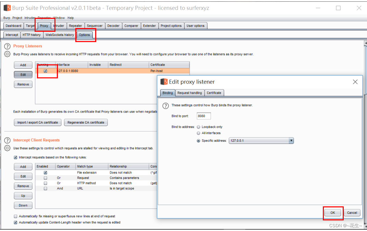367x231 pixels.
Task: Open Proxy Listeners help question-mark icon
Action: pyautogui.click(x=7, y=46)
